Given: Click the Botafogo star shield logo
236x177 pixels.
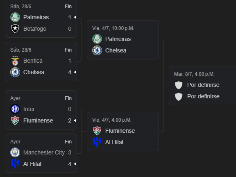Looking at the screenshot, I should [x=15, y=29].
